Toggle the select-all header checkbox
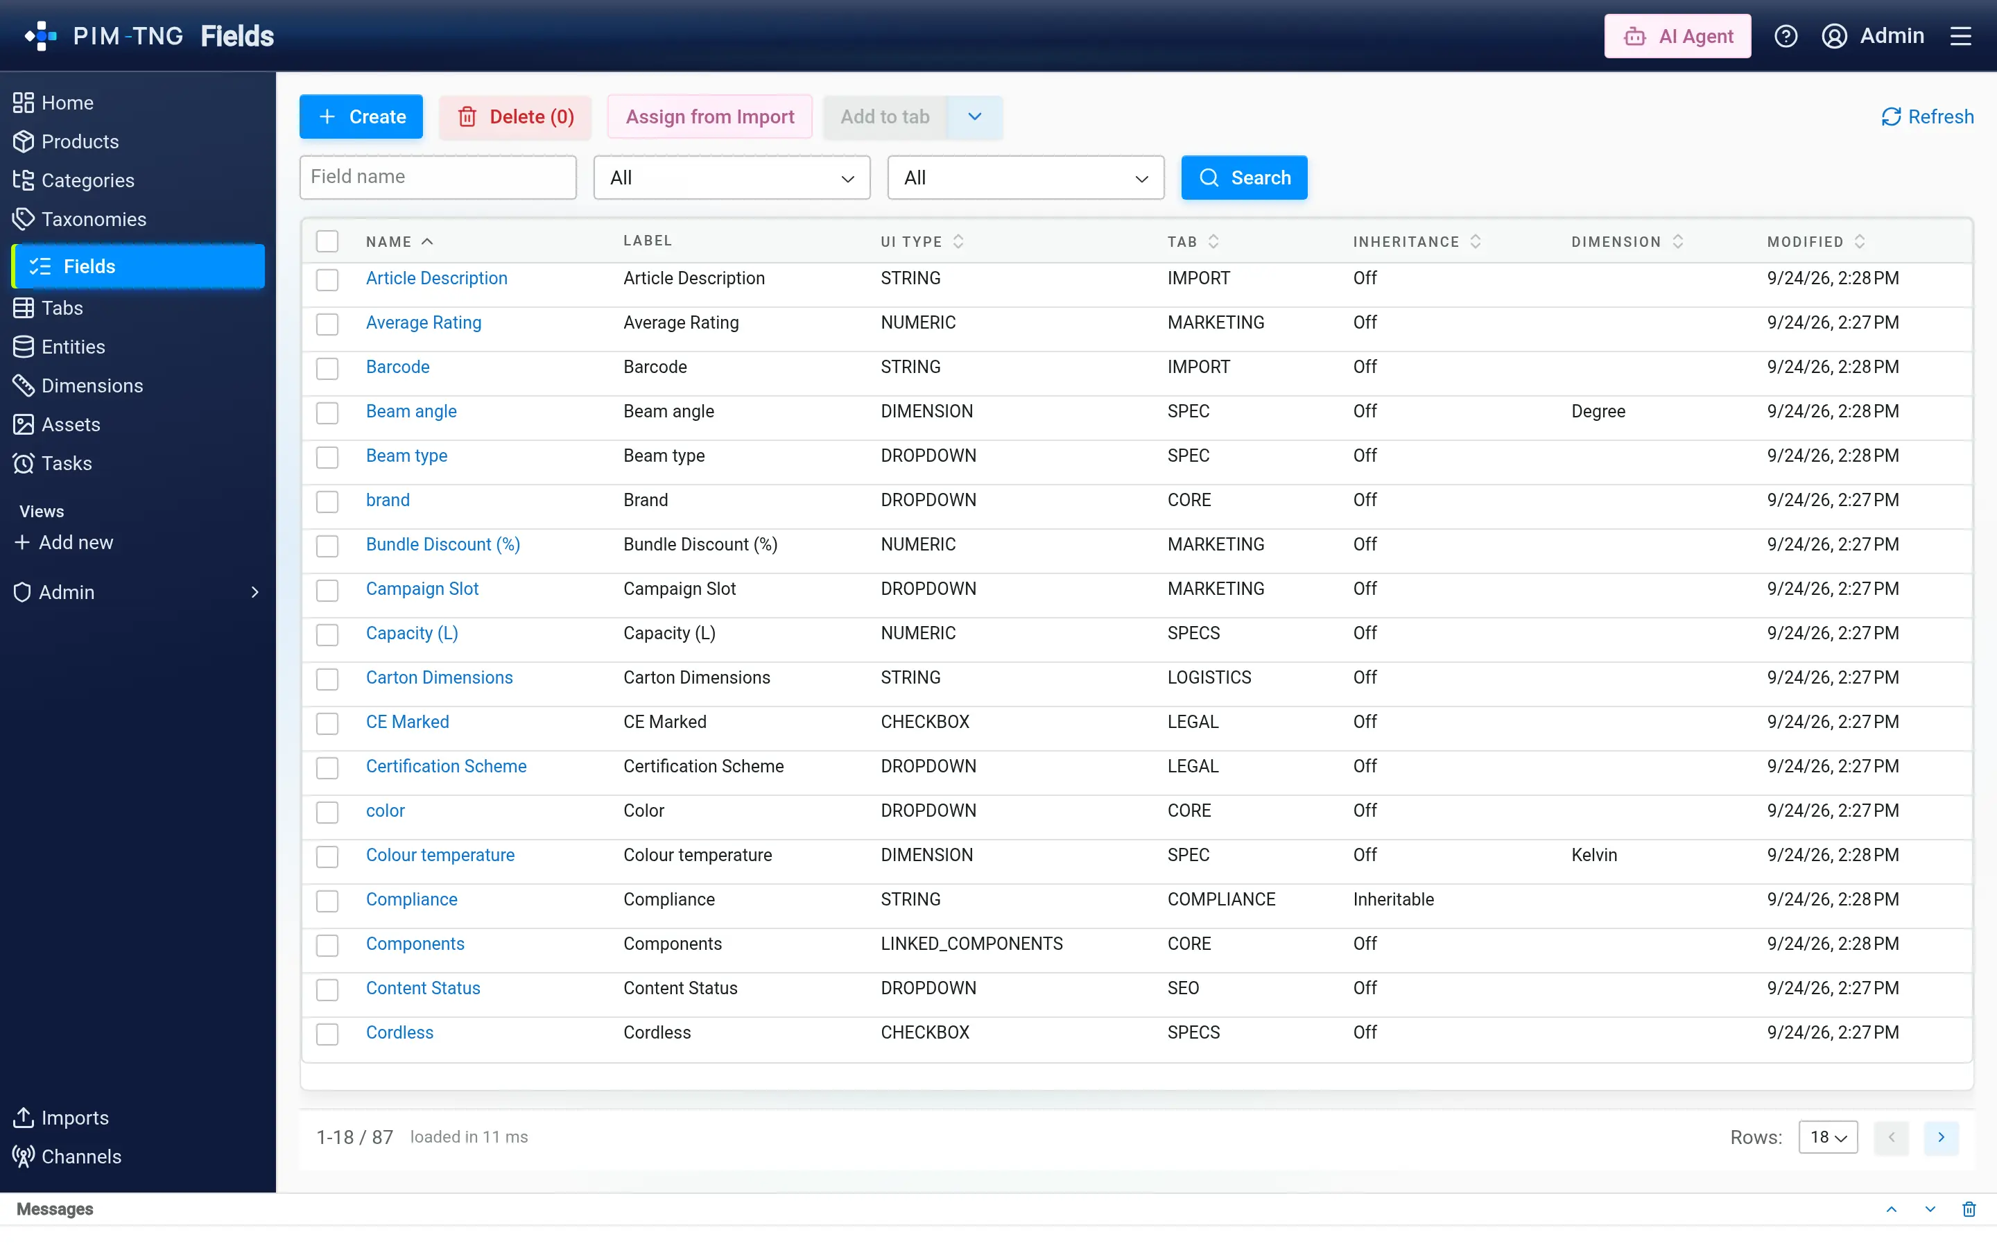Viewport: 1997px width, 1248px height. tap(327, 241)
